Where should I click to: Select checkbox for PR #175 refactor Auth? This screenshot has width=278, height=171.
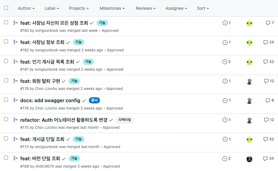point(6,119)
